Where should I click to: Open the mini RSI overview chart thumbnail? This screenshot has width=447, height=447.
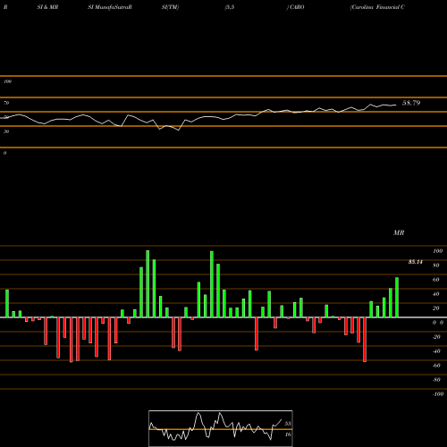coord(221,428)
